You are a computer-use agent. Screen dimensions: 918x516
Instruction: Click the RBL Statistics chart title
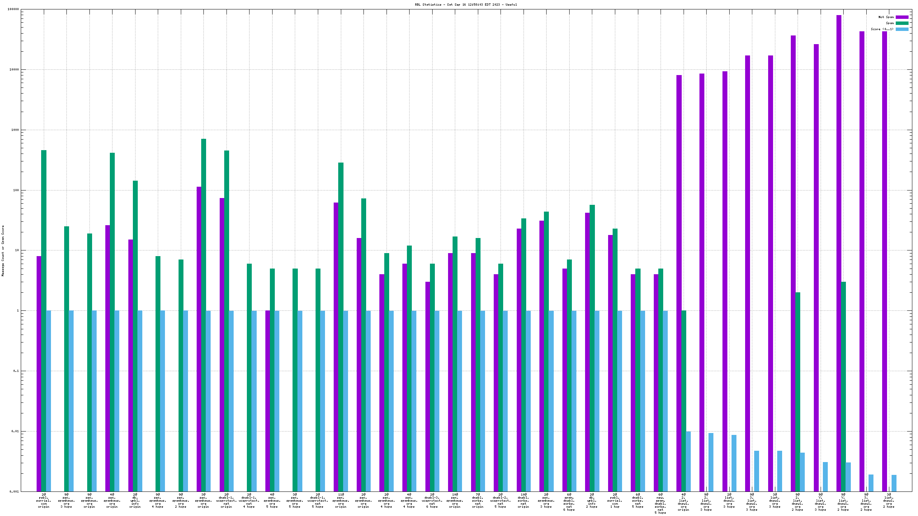(x=466, y=5)
